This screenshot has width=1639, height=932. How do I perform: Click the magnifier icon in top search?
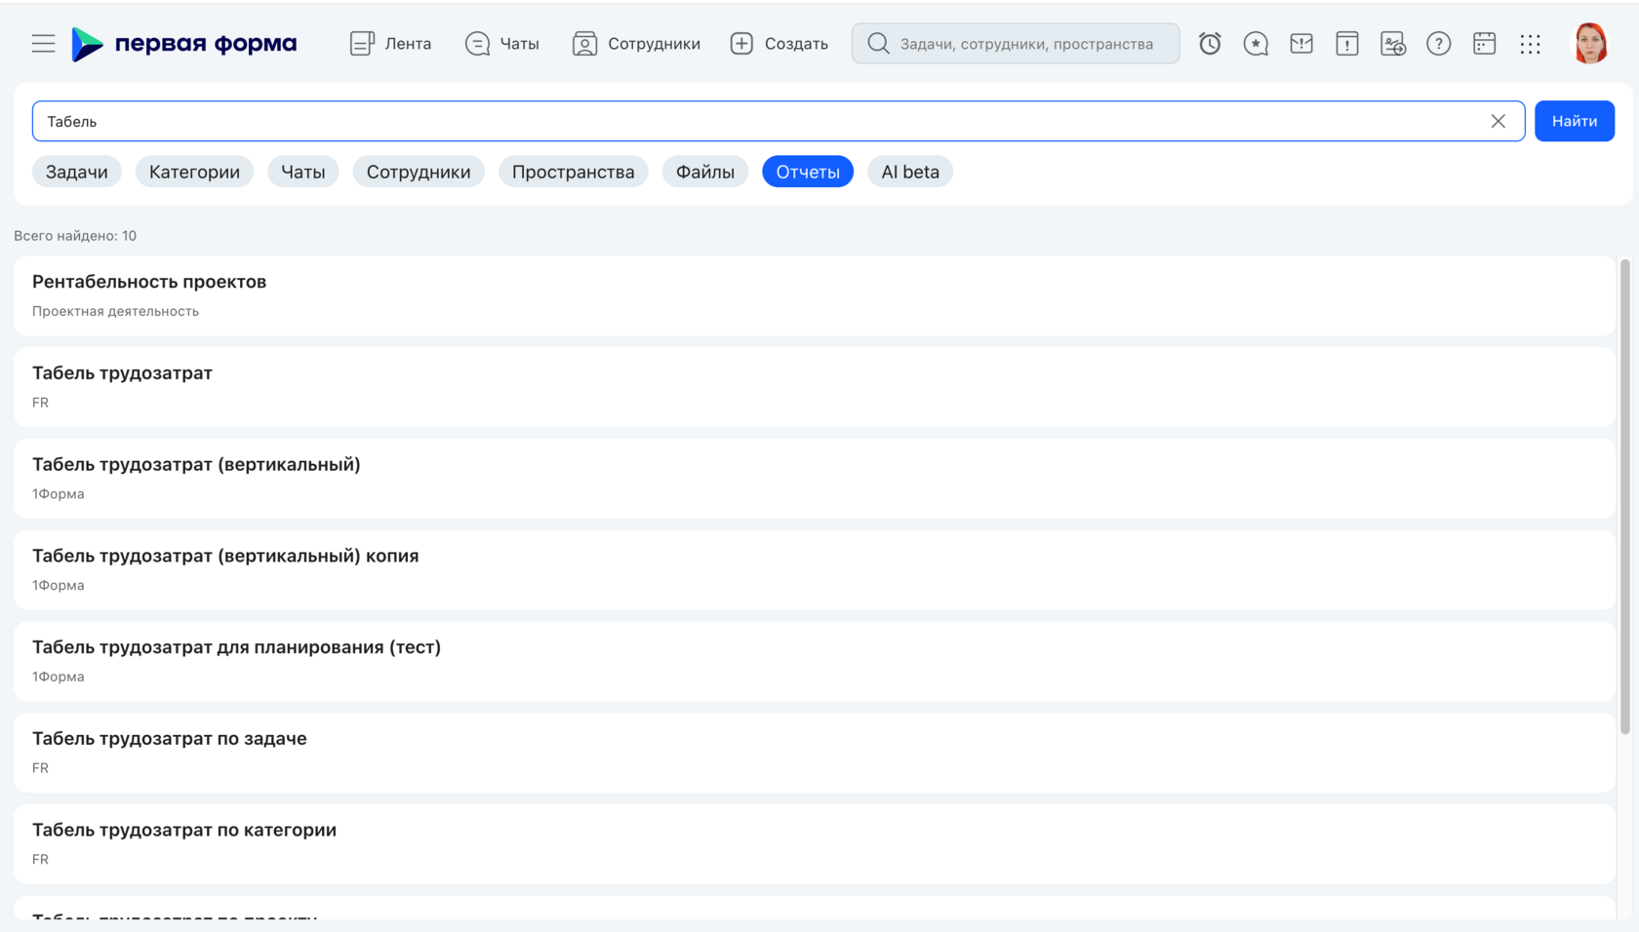[878, 43]
